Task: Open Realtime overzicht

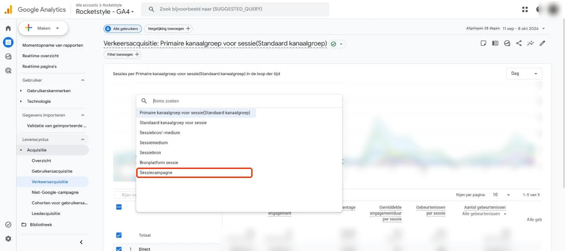Action: tap(40, 56)
